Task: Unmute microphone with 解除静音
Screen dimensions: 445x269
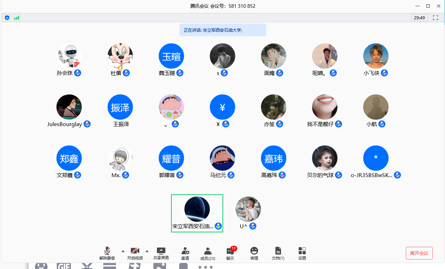Action: point(107,253)
